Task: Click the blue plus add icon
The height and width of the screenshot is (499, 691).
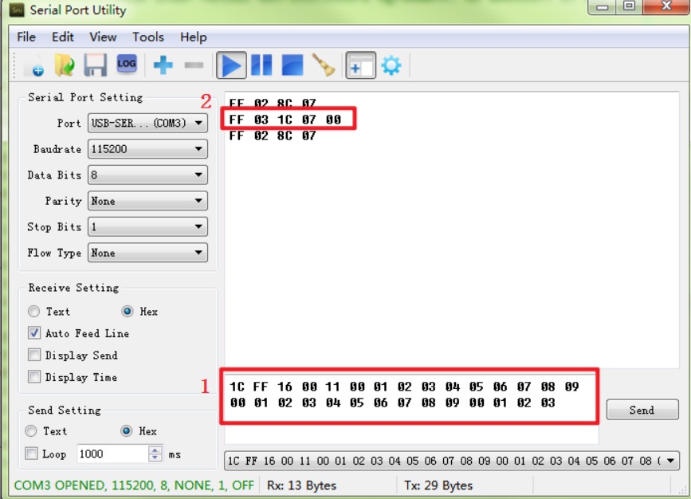Action: pyautogui.click(x=163, y=65)
